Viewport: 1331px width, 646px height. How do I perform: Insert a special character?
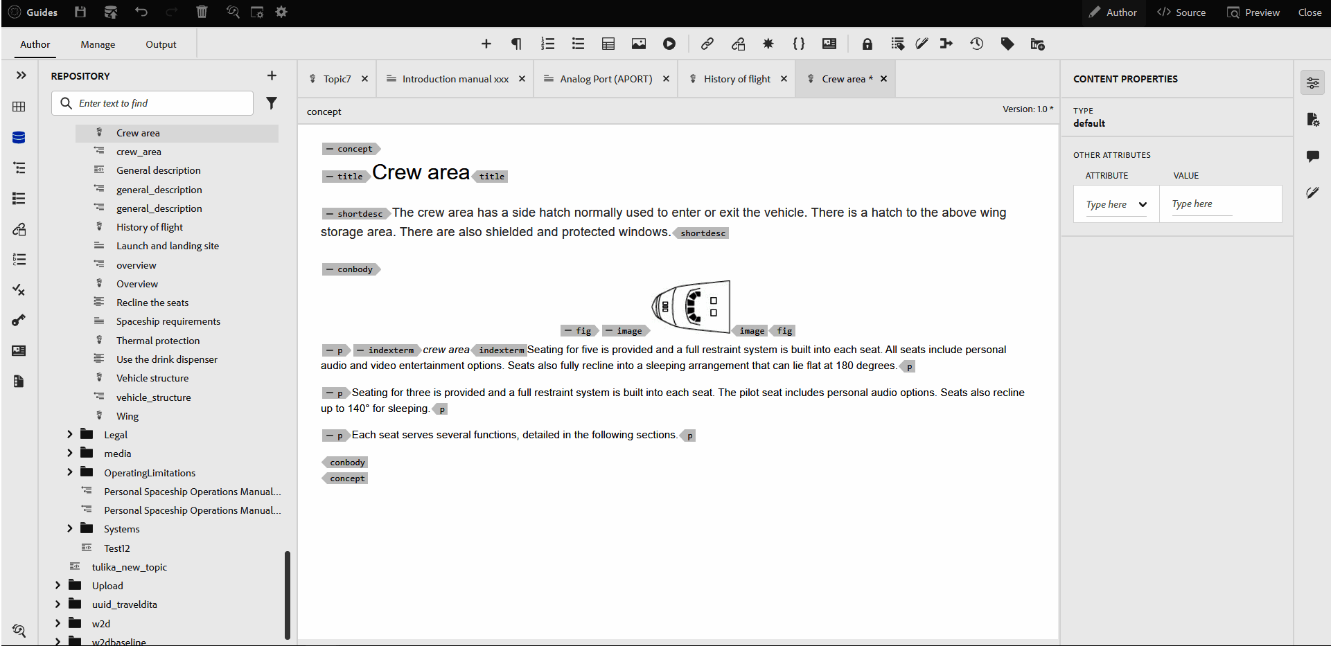[768, 43]
